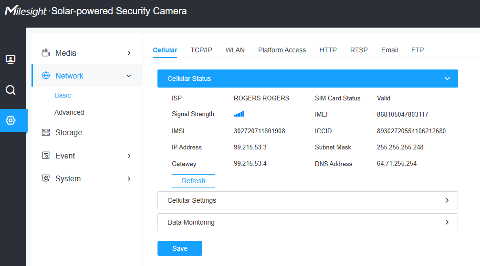Image resolution: width=480 pixels, height=266 pixels.
Task: Open the WLAN tab
Action: coord(235,50)
